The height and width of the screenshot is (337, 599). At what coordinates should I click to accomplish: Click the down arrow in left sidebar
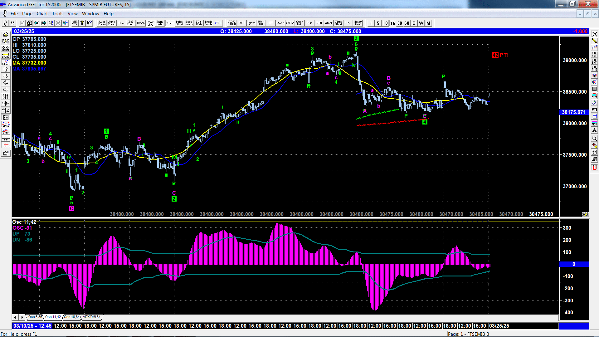(x=6, y=76)
